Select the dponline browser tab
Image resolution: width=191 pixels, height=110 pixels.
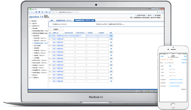coord(39,9)
